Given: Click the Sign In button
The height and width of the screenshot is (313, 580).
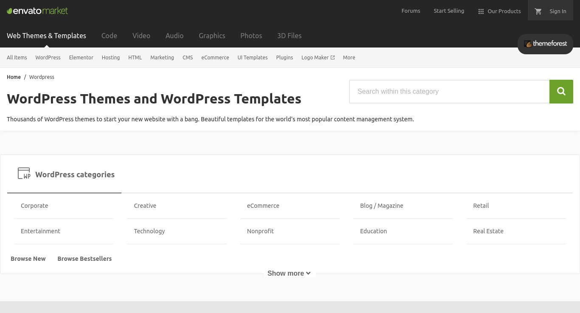Looking at the screenshot, I should 558,11.
